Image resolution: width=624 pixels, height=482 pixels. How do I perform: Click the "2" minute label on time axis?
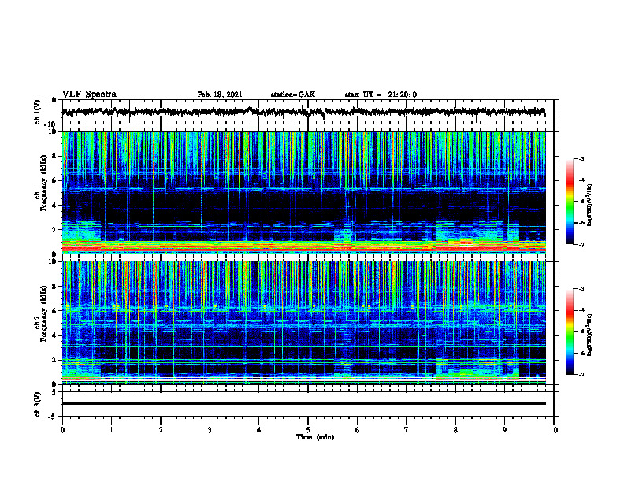161,430
